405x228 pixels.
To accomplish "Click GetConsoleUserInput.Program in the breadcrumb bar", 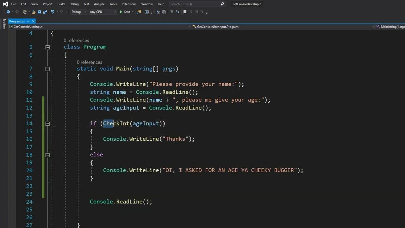I will click(x=218, y=27).
